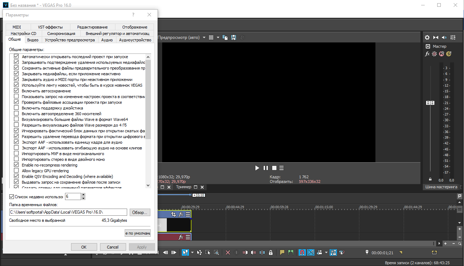The image size is (464, 266).
Task: Check 'Импортировать стерео в виде двойного моно'
Action: pos(16,159)
